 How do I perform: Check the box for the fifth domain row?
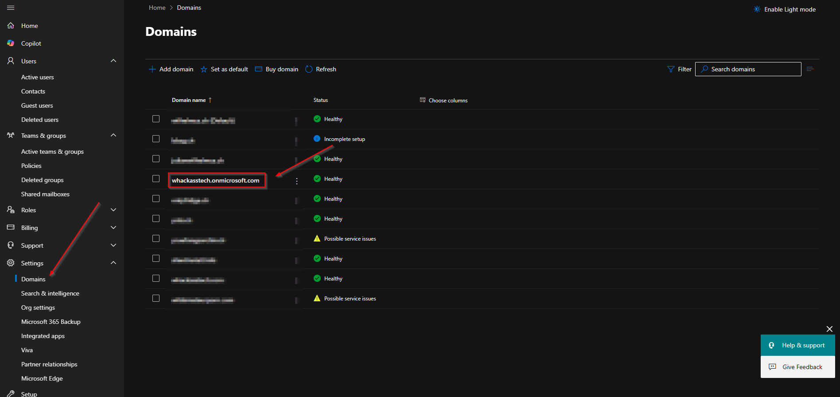156,198
